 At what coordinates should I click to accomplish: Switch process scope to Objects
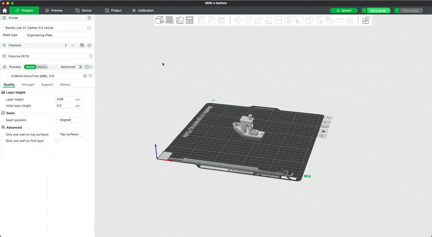click(42, 67)
